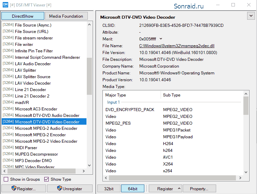Image resolution: width=257 pixels, height=194 pixels.
Task: Select the madVR filter
Action: pyautogui.click(x=44, y=103)
